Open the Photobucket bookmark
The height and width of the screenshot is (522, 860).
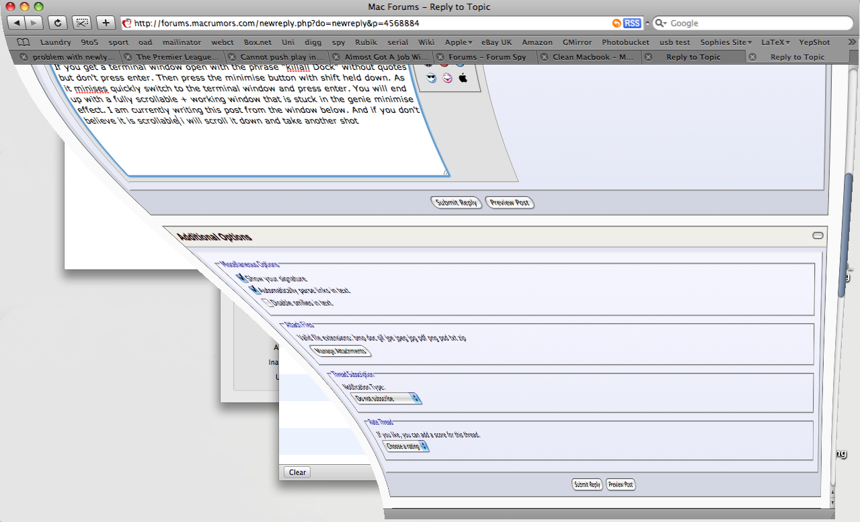coord(625,42)
